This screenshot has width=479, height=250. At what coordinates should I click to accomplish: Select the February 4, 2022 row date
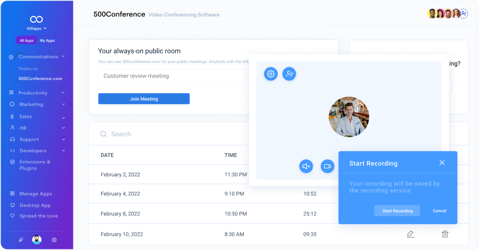(121, 194)
